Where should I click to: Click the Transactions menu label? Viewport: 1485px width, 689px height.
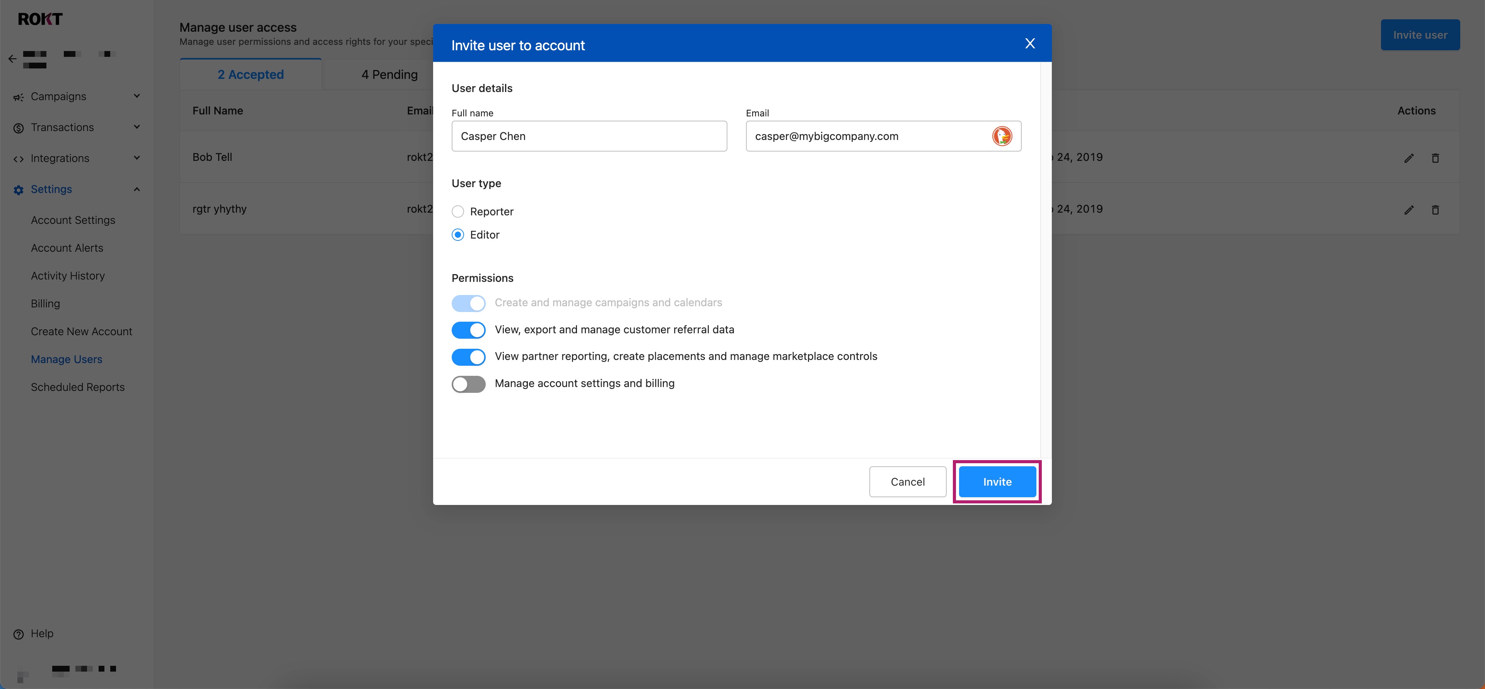click(62, 128)
